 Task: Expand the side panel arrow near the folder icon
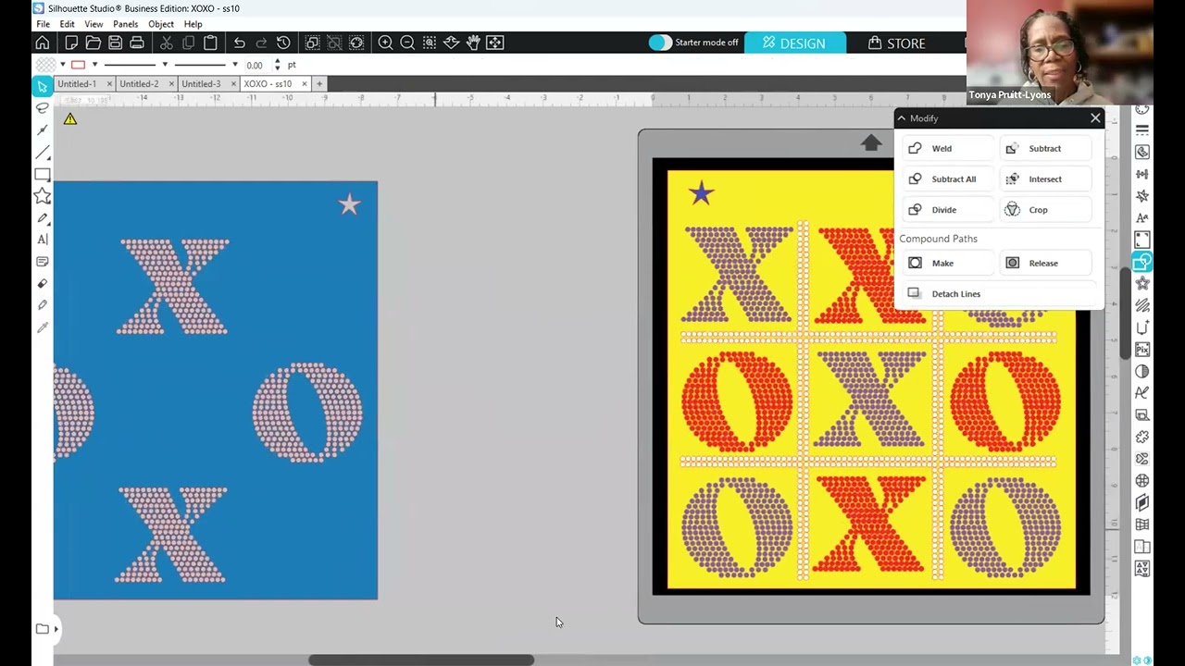coord(56,629)
